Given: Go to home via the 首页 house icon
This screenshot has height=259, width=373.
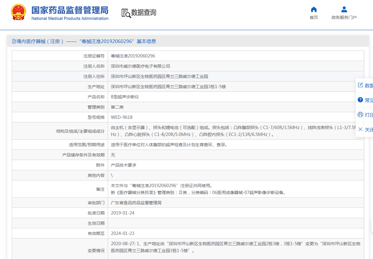Looking at the screenshot, I should [x=314, y=9].
